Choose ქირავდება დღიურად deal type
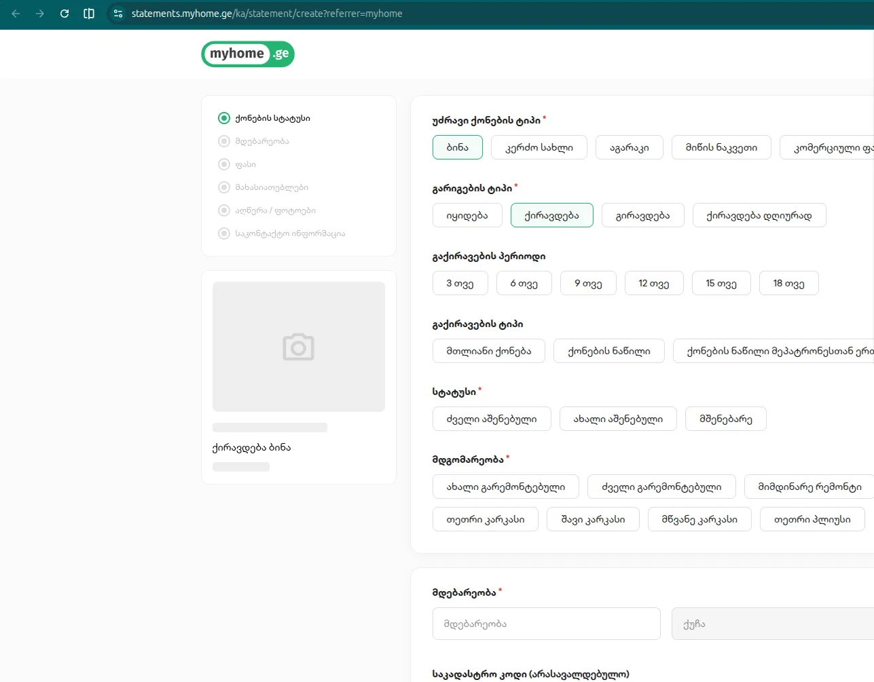The image size is (874, 682). (759, 215)
